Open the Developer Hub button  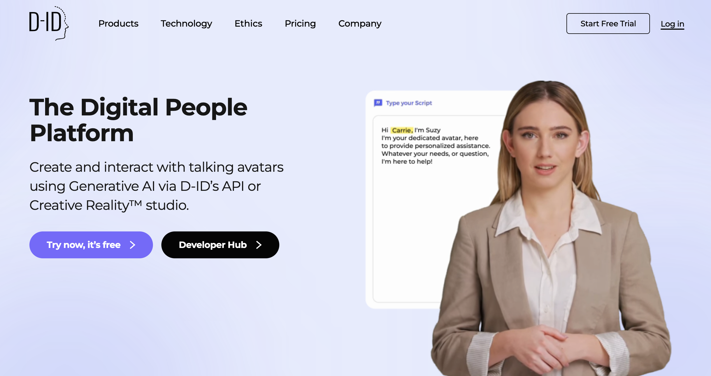(220, 245)
